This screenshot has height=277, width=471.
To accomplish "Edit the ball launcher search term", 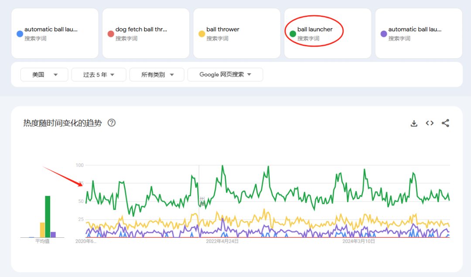I will (x=315, y=30).
